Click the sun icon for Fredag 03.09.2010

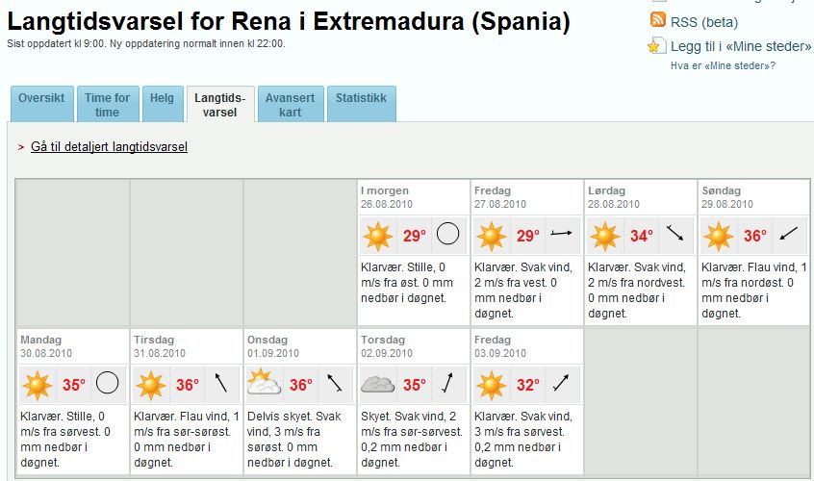click(x=491, y=385)
